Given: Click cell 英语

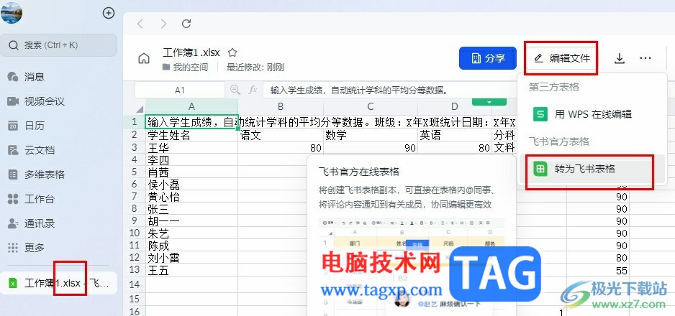Looking at the screenshot, I should point(455,135).
